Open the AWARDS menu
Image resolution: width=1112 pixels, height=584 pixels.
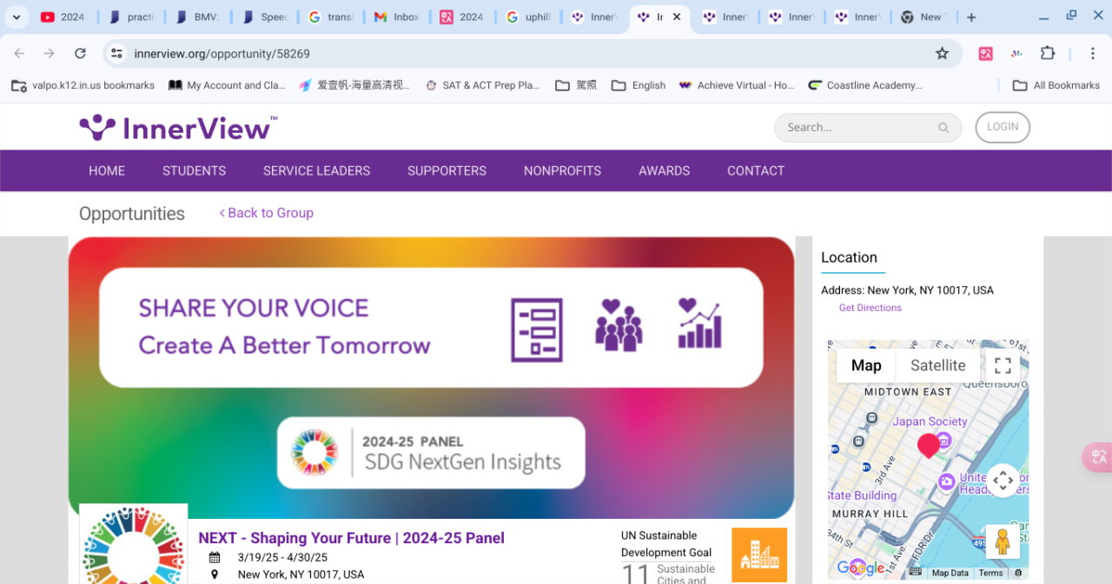pyautogui.click(x=664, y=171)
